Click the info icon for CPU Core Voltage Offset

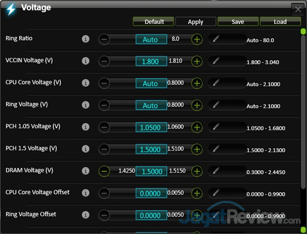tap(85, 193)
